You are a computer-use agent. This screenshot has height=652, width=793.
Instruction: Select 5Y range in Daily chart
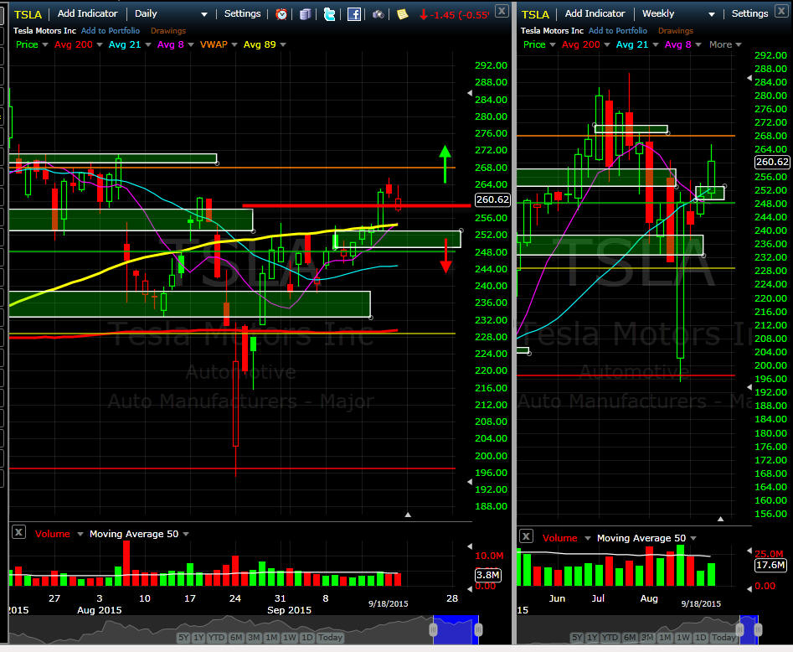pos(183,637)
